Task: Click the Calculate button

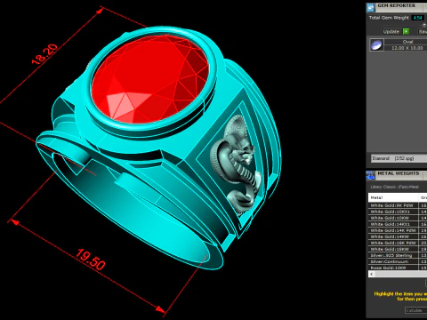Action: coord(415,310)
